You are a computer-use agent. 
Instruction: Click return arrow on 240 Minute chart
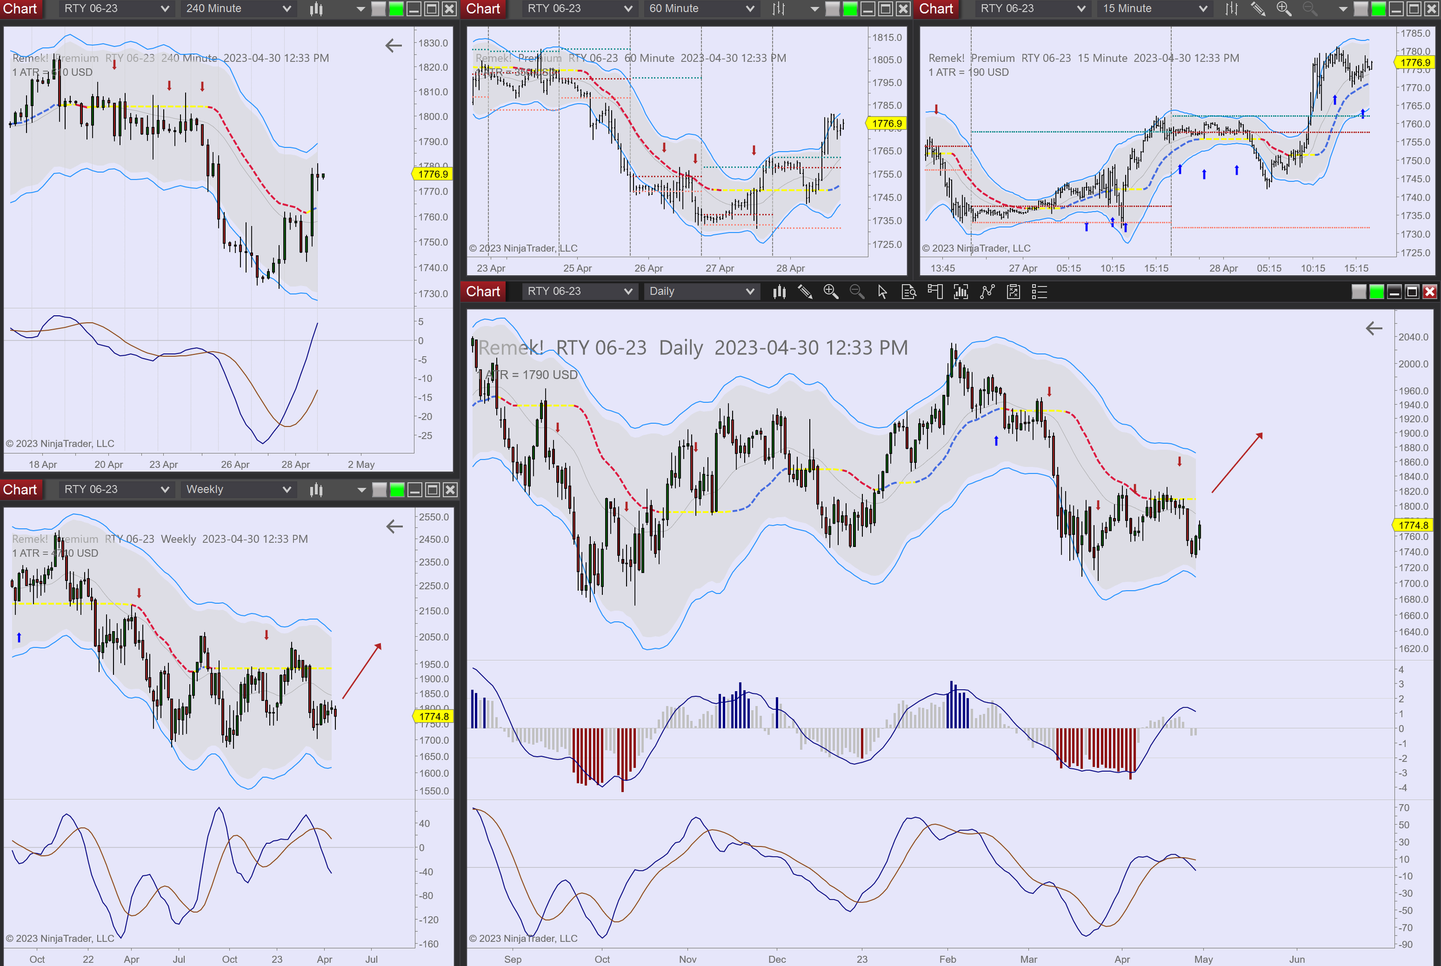coord(393,46)
